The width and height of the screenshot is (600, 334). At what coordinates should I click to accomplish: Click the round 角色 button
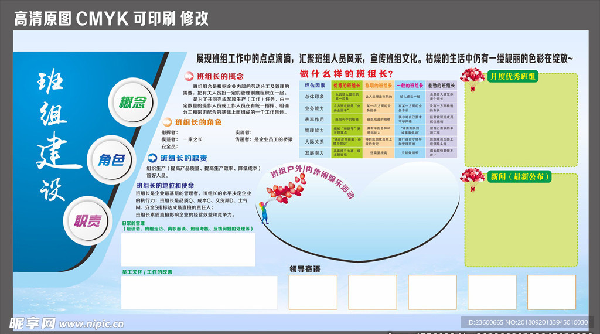tap(111, 159)
